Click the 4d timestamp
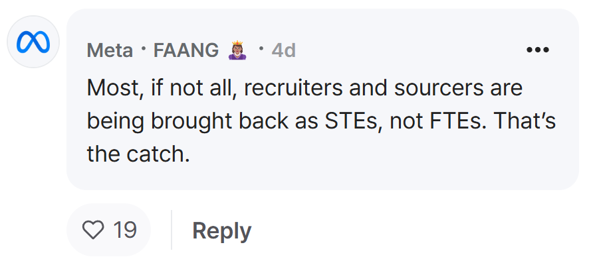This screenshot has width=597, height=261. (x=284, y=50)
